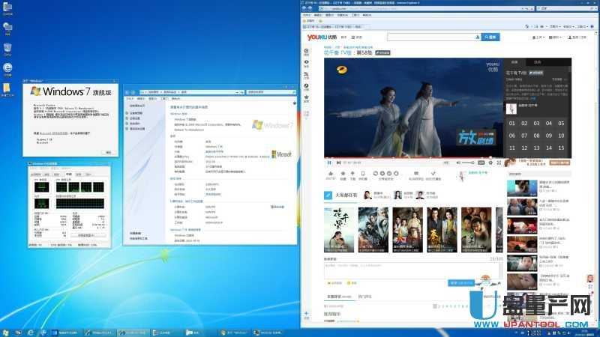Screen dimensions: 600x337
Task: Click OK in the About Windows dialog
Action: [x=108, y=153]
